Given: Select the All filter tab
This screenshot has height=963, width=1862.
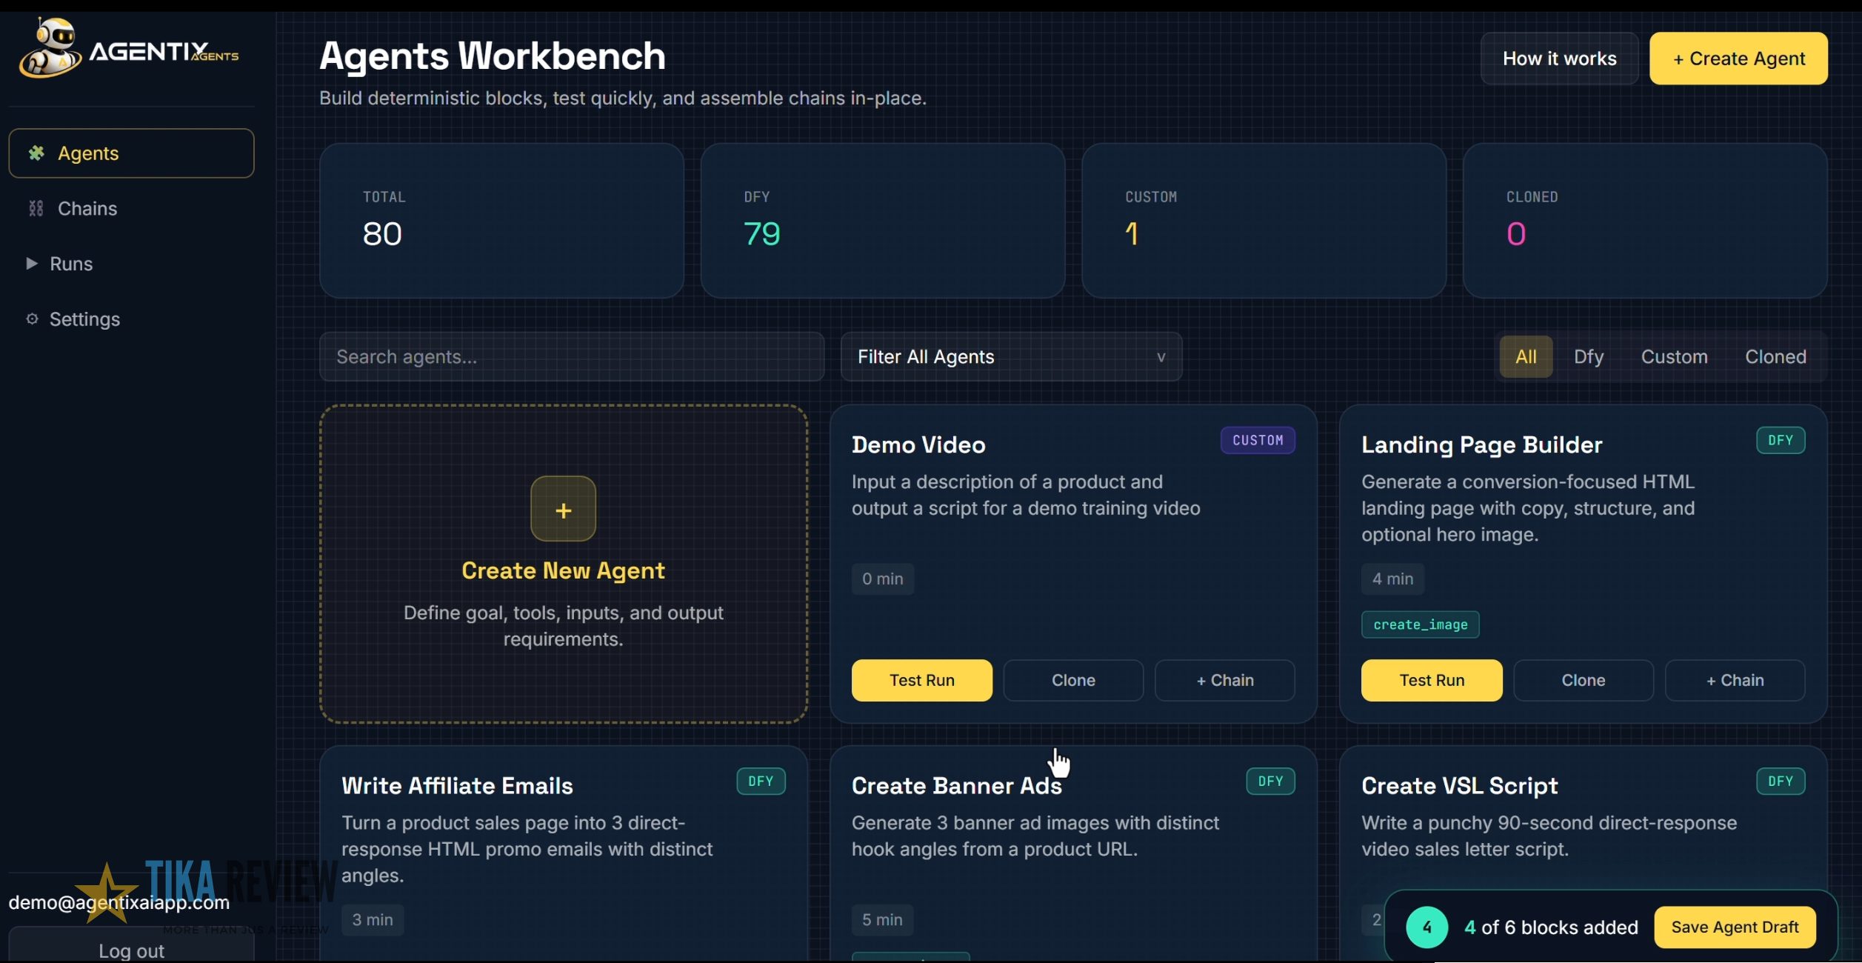Looking at the screenshot, I should [1526, 356].
